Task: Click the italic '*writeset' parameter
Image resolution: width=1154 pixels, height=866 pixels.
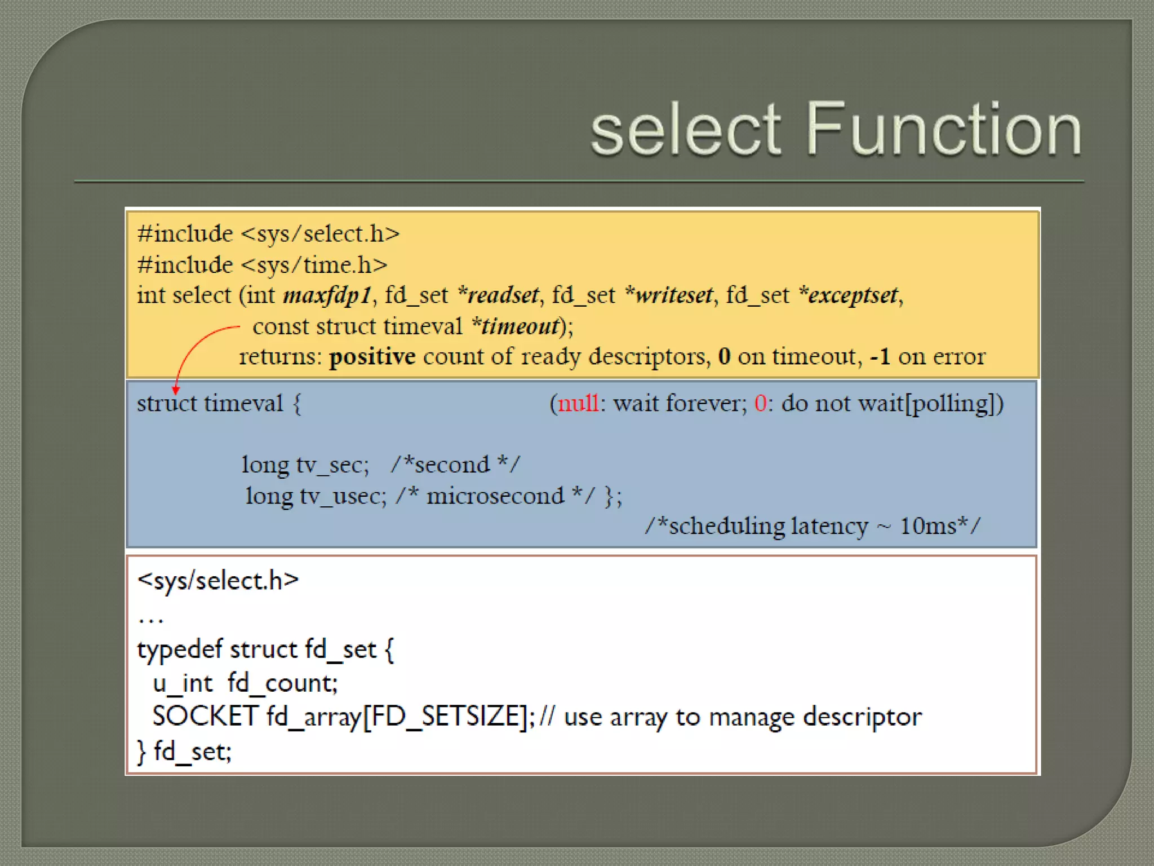Action: pyautogui.click(x=668, y=295)
